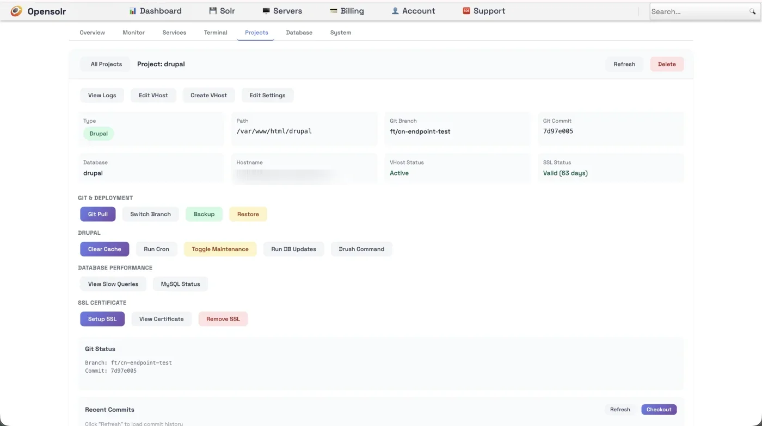Switch to the Monitor tab
762x426 pixels.
click(x=133, y=33)
